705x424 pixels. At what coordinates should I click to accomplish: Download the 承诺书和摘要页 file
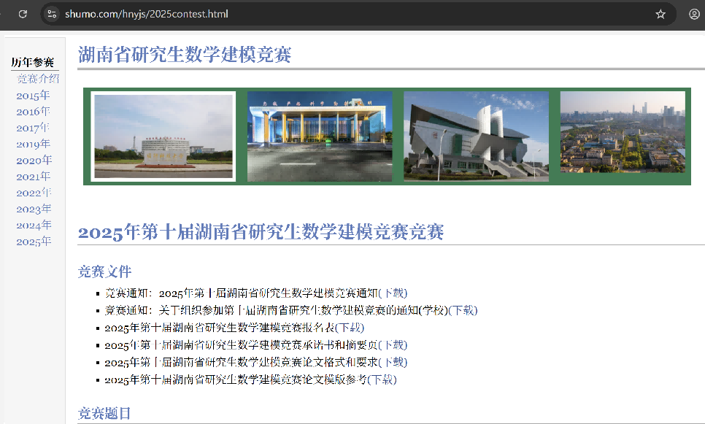point(393,345)
